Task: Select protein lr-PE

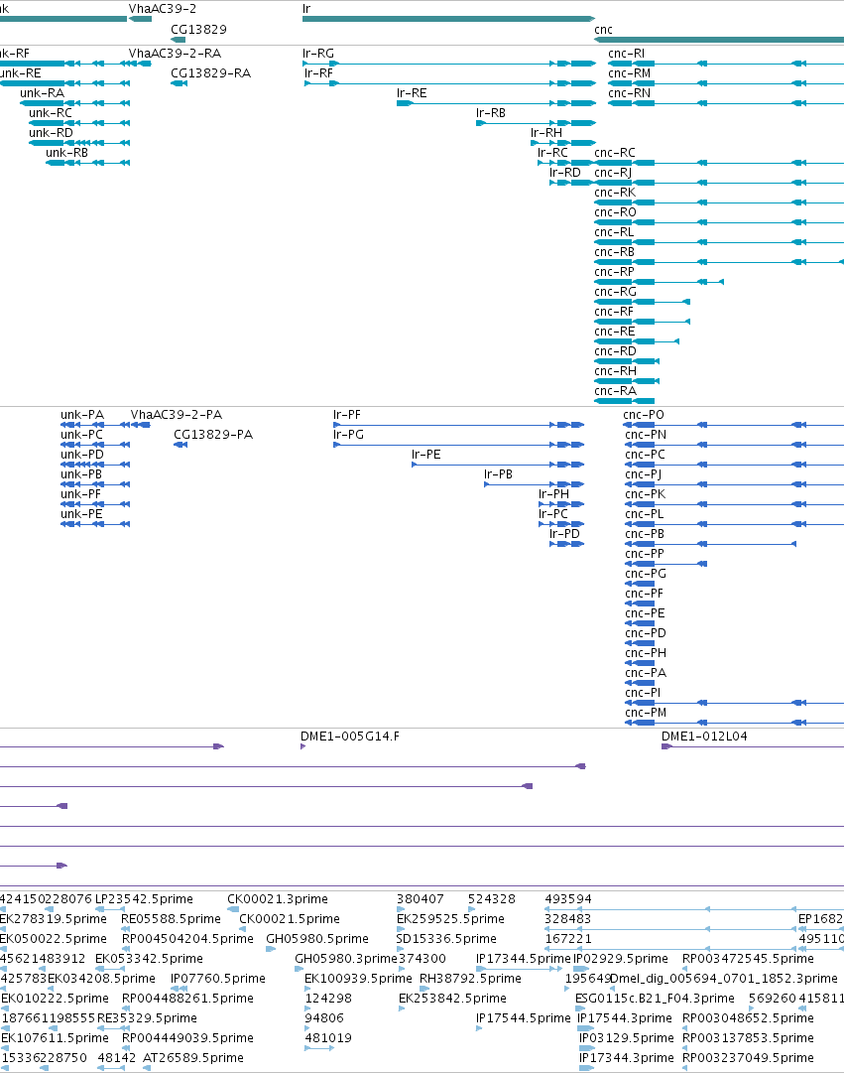Action: [426, 455]
